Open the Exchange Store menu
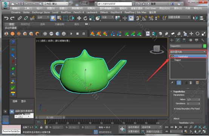209x136 pixels. [41, 12]
